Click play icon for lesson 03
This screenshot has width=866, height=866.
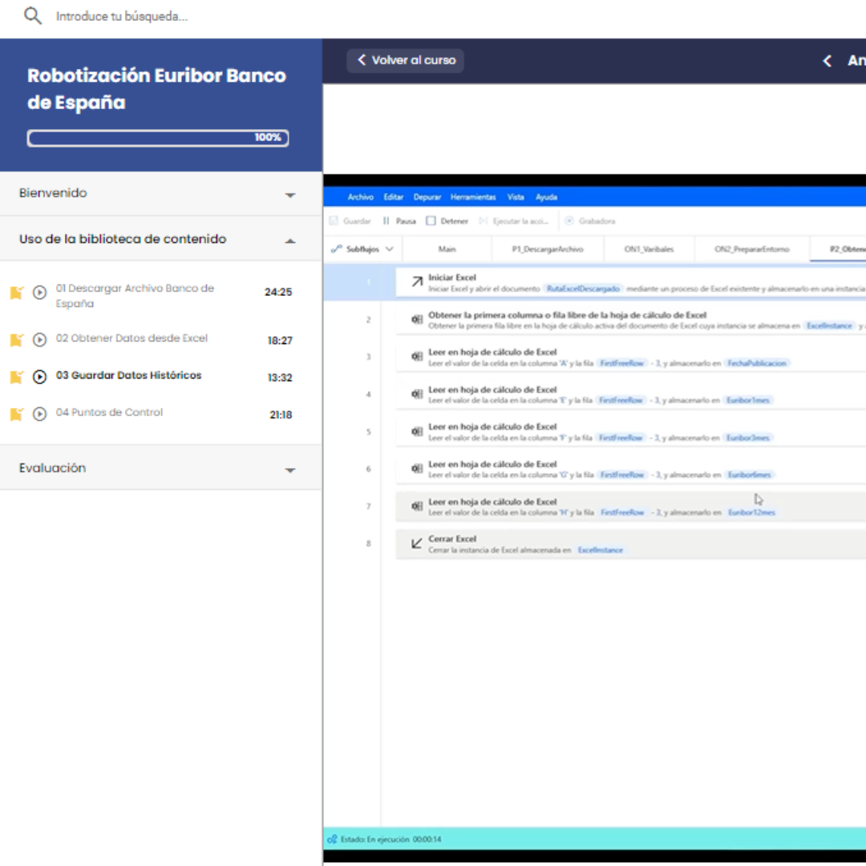[39, 377]
